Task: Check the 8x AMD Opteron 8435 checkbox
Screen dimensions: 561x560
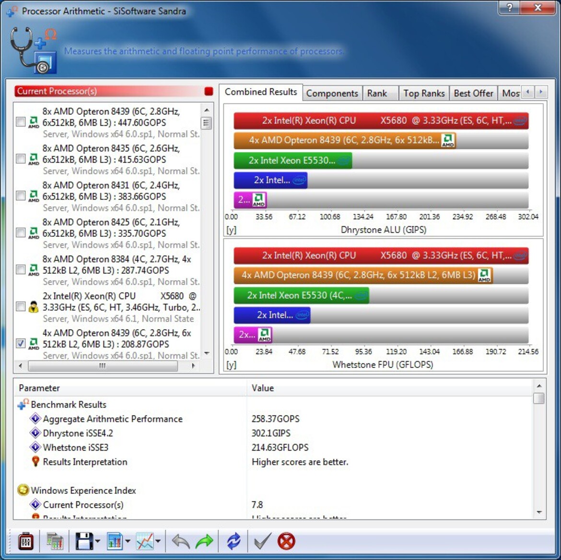Action: point(21,159)
